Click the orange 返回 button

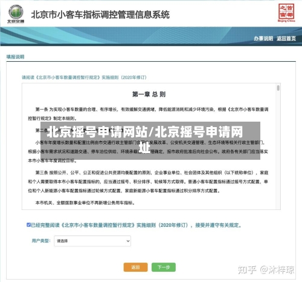(x=135, y=267)
